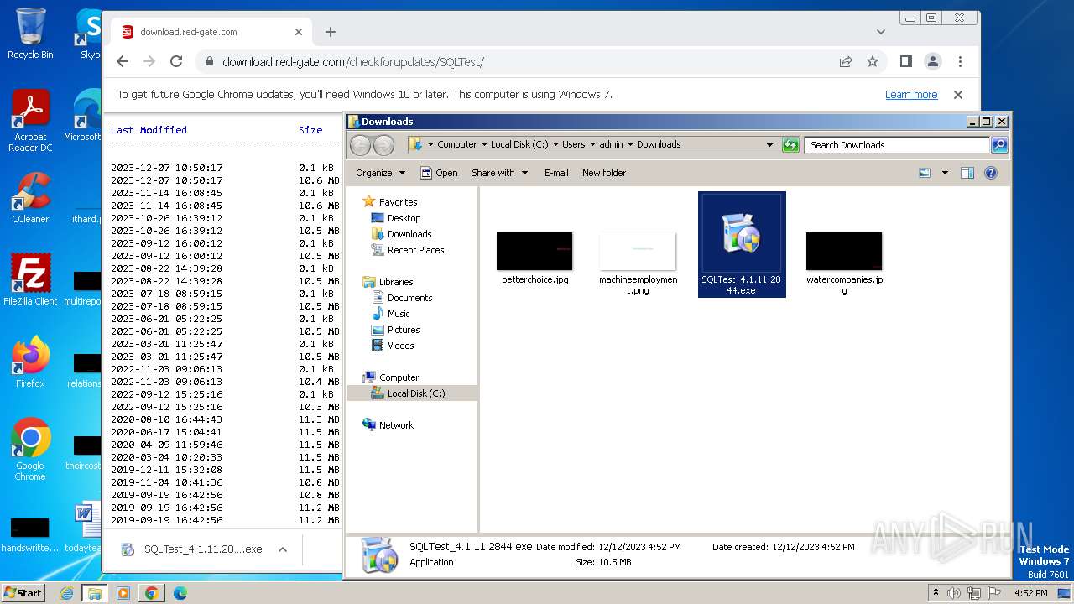Open the view options dropdown arrow
1074x604 pixels.
pyautogui.click(x=945, y=173)
